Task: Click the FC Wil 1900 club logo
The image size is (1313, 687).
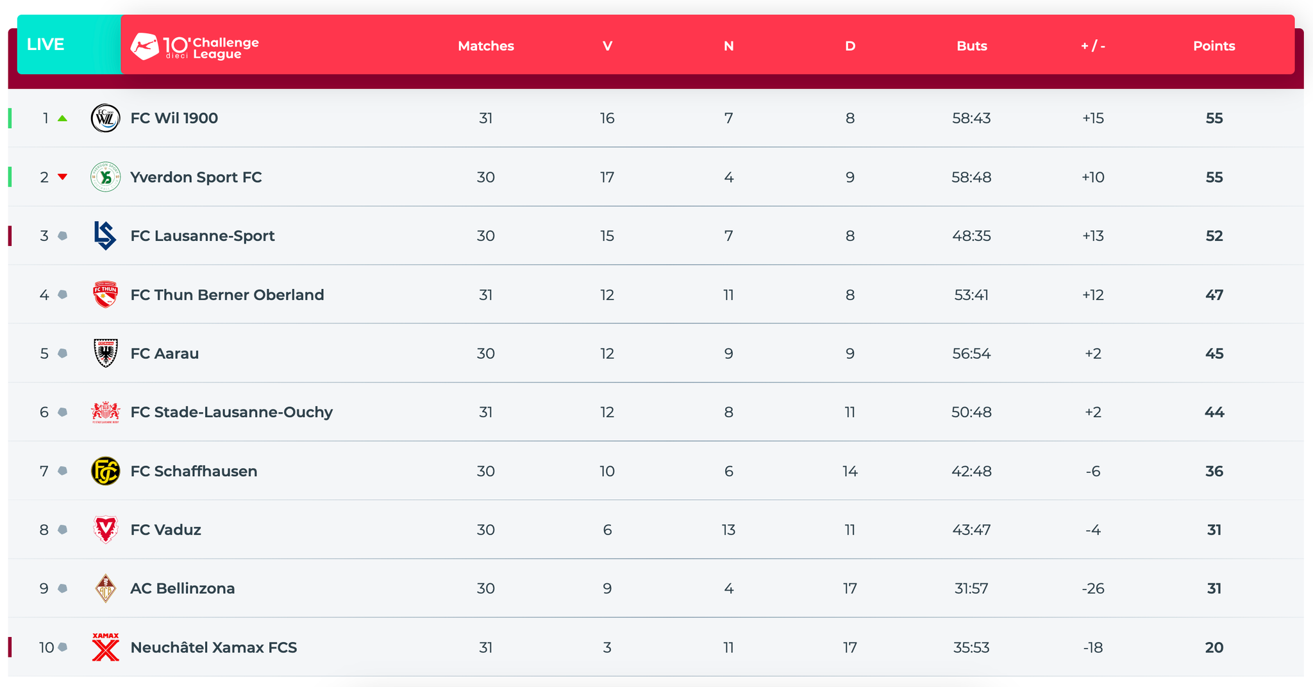Action: tap(105, 119)
